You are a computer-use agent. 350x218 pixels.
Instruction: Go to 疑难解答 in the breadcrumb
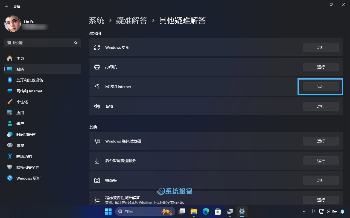click(x=132, y=20)
